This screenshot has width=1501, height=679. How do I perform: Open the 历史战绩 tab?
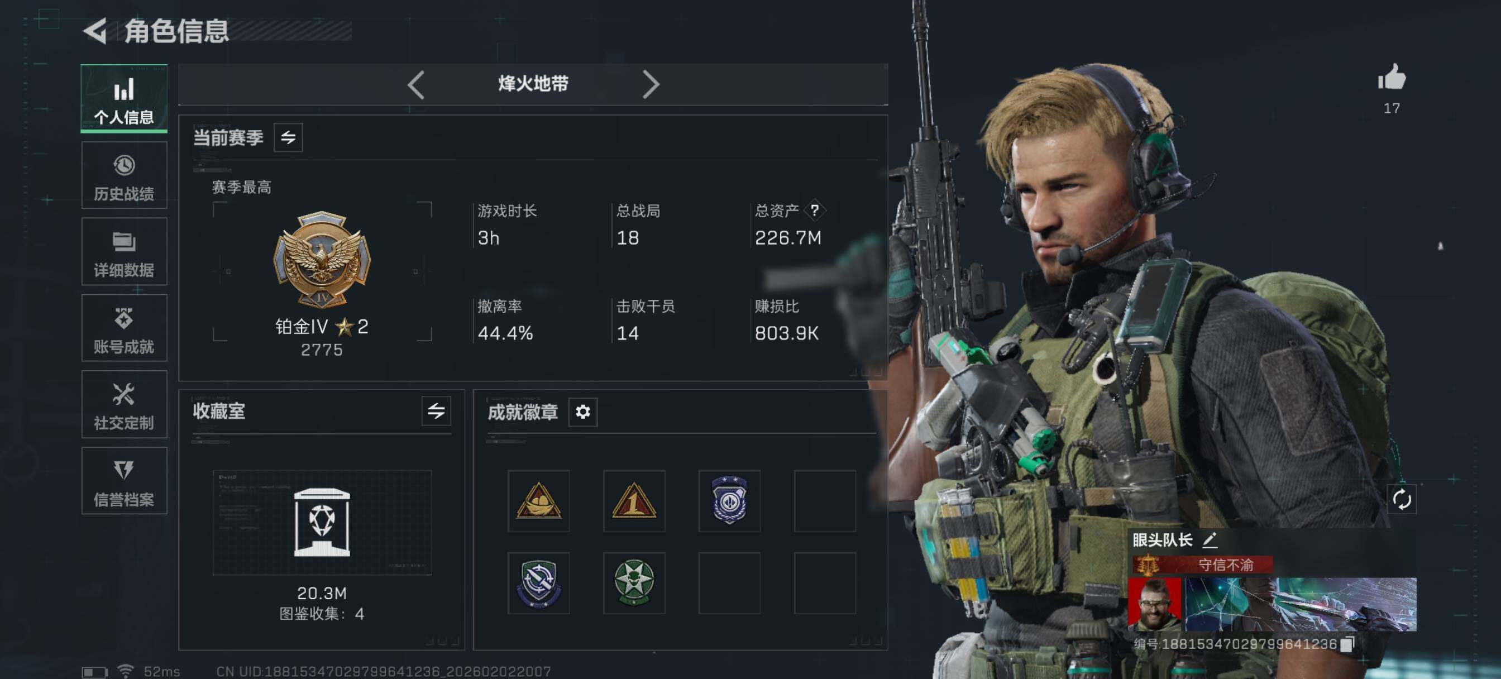(x=124, y=175)
